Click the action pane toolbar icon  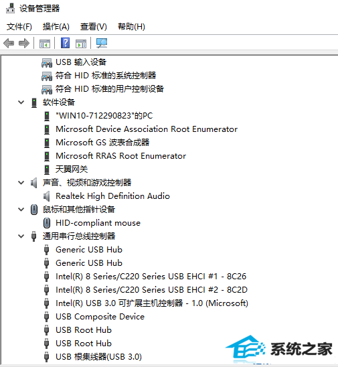(x=81, y=44)
